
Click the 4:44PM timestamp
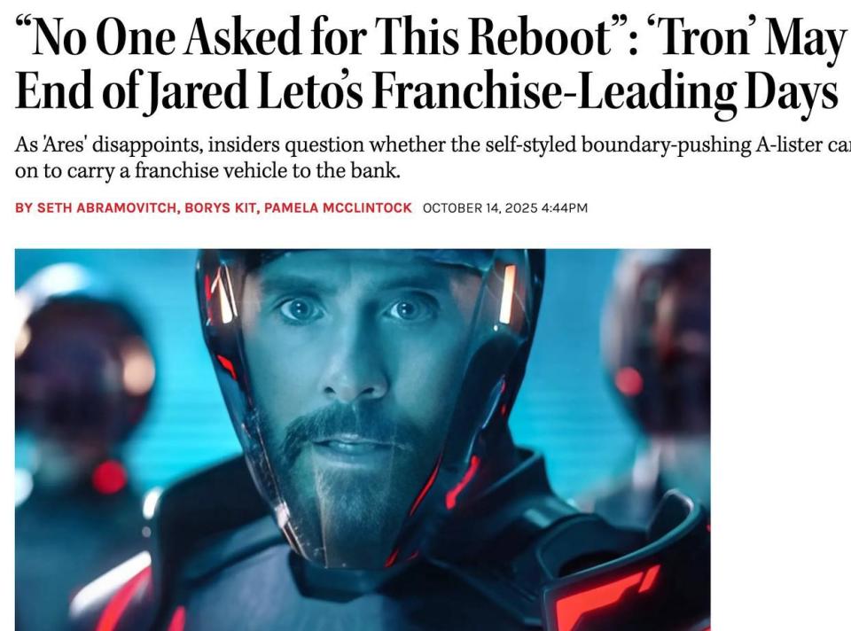coord(565,207)
